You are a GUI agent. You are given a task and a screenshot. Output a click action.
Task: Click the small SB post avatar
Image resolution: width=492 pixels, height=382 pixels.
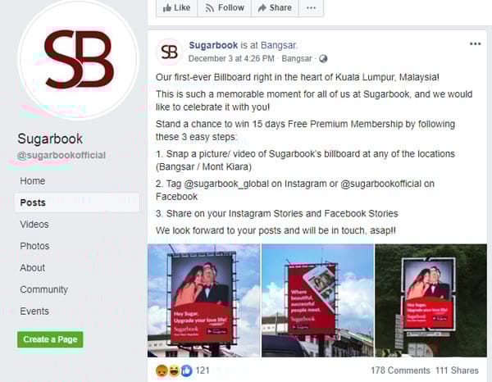point(169,52)
